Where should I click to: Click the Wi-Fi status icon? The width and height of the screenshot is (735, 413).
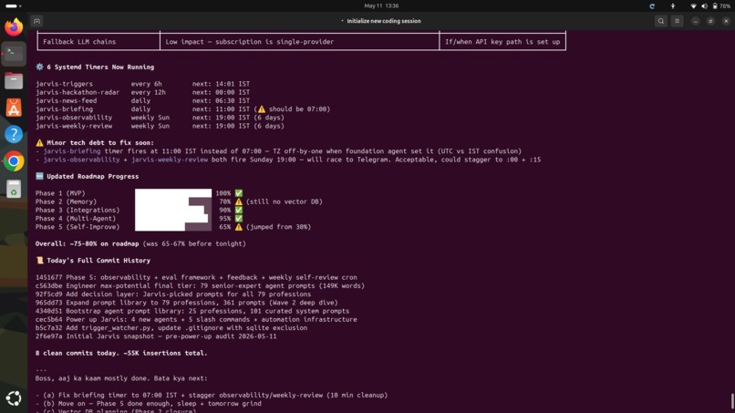tap(693, 6)
